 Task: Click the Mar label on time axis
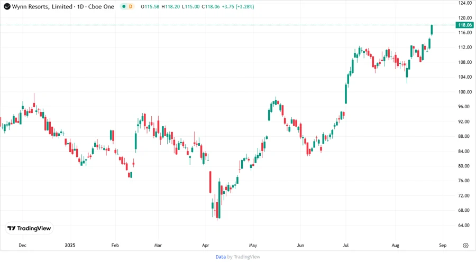158,245
